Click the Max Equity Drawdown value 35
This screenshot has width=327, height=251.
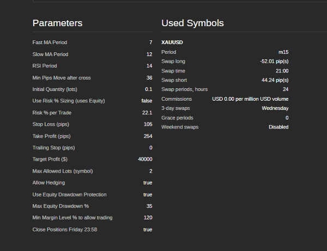click(149, 206)
